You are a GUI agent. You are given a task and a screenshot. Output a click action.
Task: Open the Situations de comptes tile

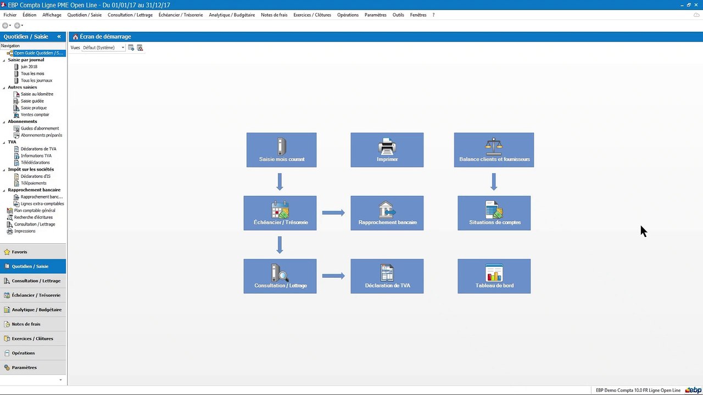pos(494,213)
